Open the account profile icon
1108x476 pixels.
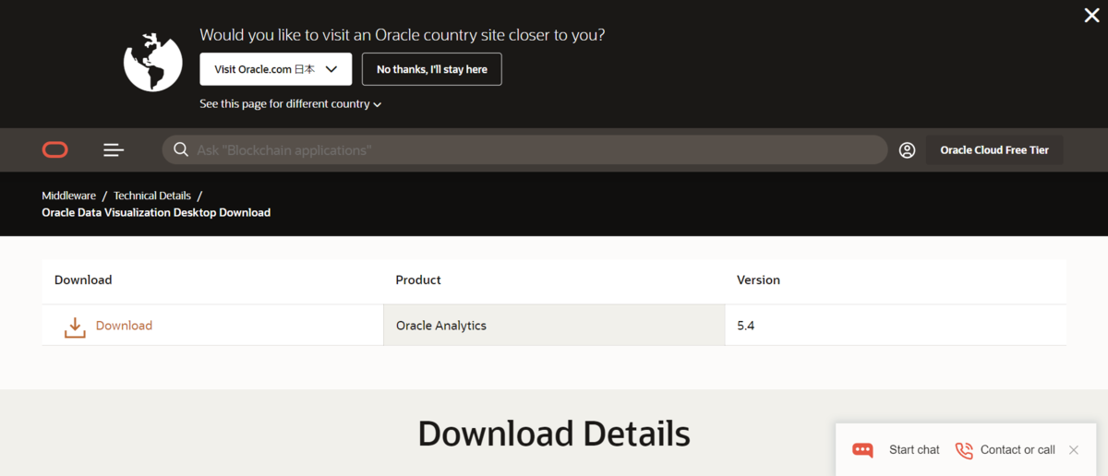point(907,150)
